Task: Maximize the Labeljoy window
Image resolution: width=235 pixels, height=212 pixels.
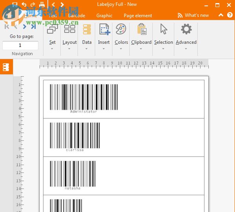Action: click(x=217, y=5)
